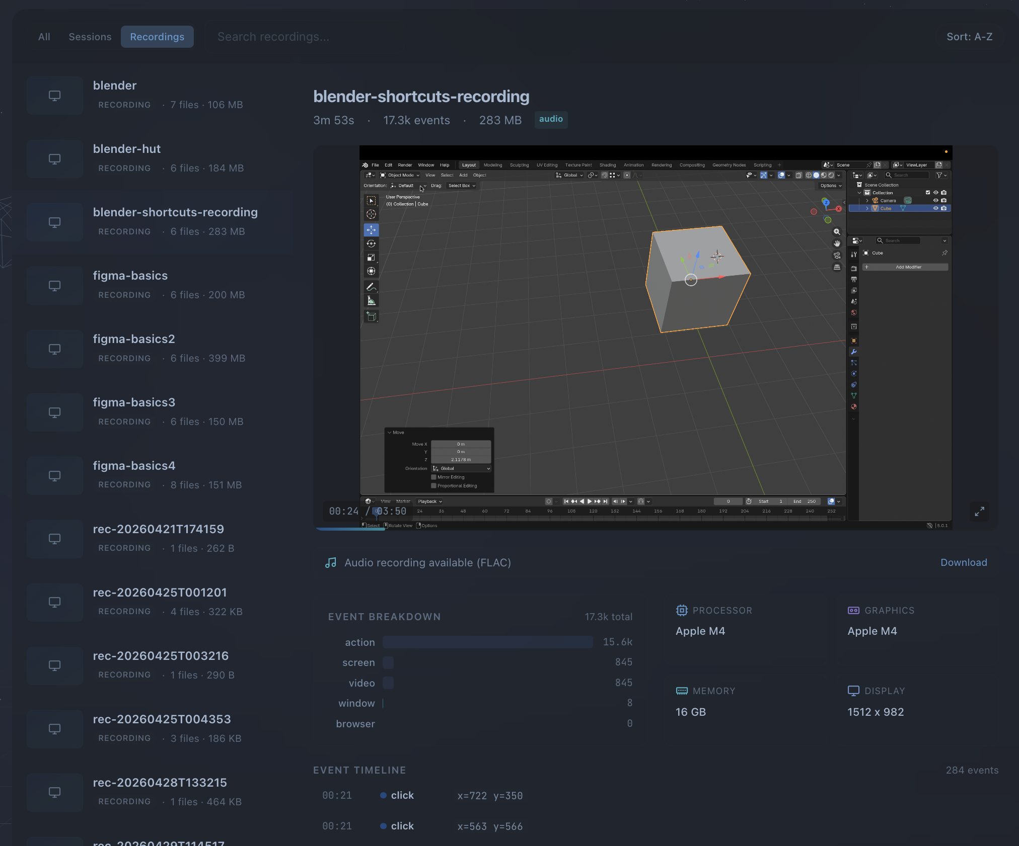The image size is (1019, 846).
Task: Toggle Camera visibility eye in the Blender outliner
Action: (936, 201)
